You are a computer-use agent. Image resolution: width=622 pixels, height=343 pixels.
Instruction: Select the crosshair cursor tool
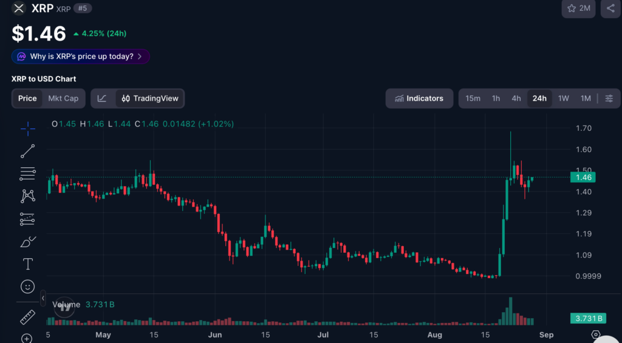click(x=28, y=128)
